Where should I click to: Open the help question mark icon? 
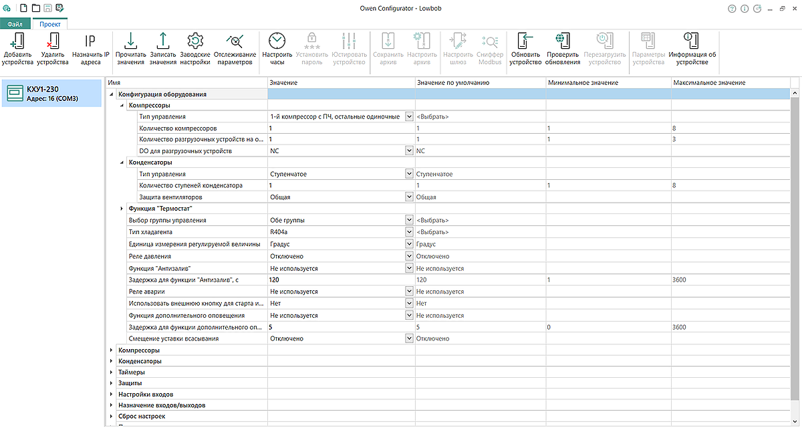point(732,9)
